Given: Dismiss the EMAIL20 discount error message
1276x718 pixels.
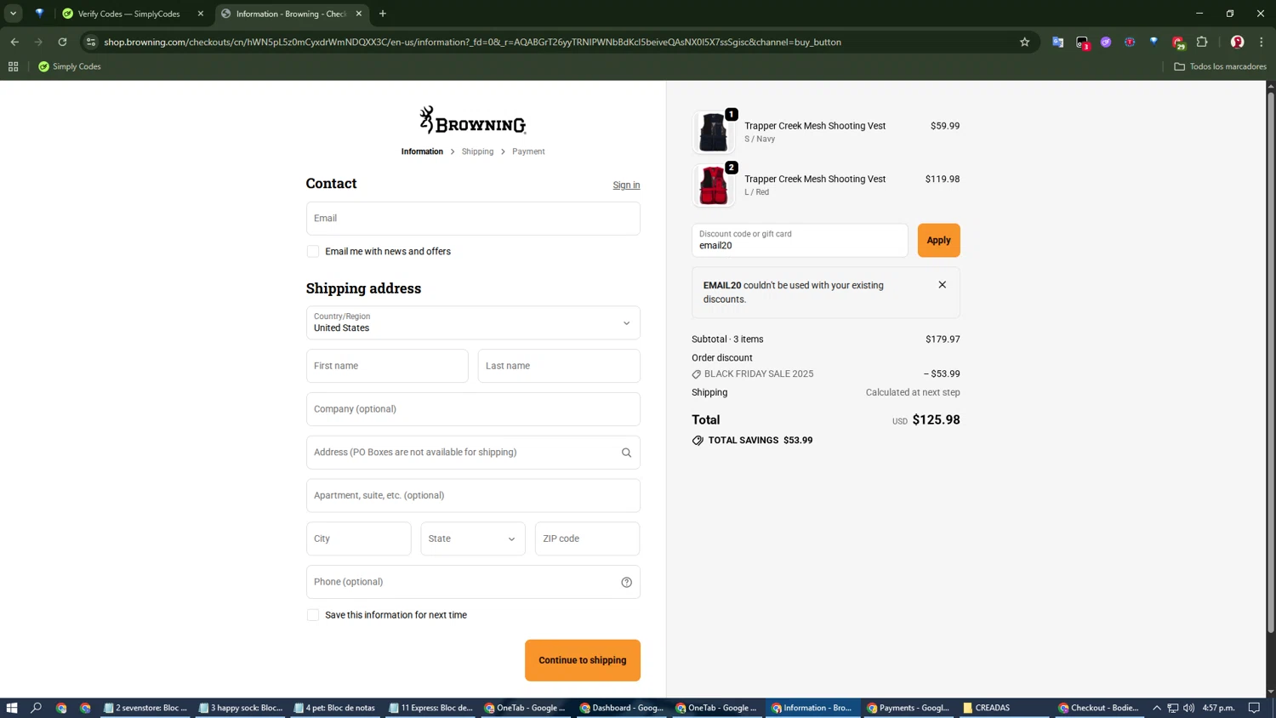Looking at the screenshot, I should (x=942, y=285).
